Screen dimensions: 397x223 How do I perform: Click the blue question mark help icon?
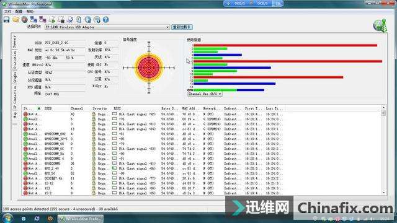(105, 19)
